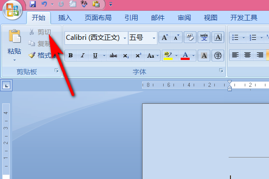The image size is (269, 179).
Task: Align text right
Action: (260, 55)
